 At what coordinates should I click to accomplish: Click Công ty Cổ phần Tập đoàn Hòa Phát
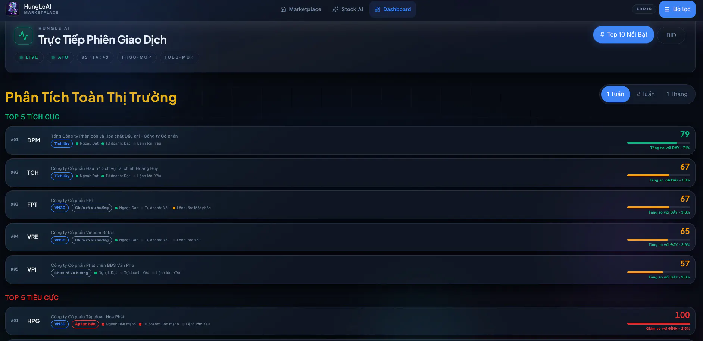(x=88, y=317)
